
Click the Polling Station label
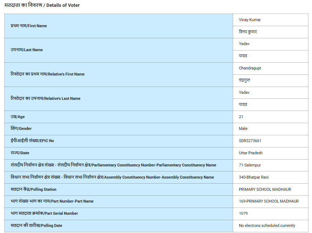point(33,189)
